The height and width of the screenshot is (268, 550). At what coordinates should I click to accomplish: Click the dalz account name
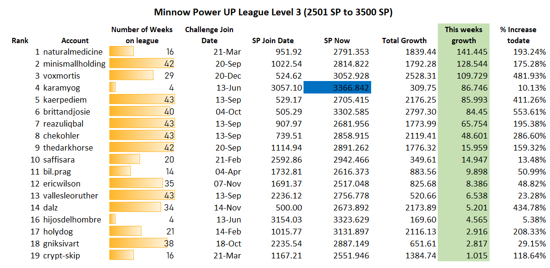point(51,208)
